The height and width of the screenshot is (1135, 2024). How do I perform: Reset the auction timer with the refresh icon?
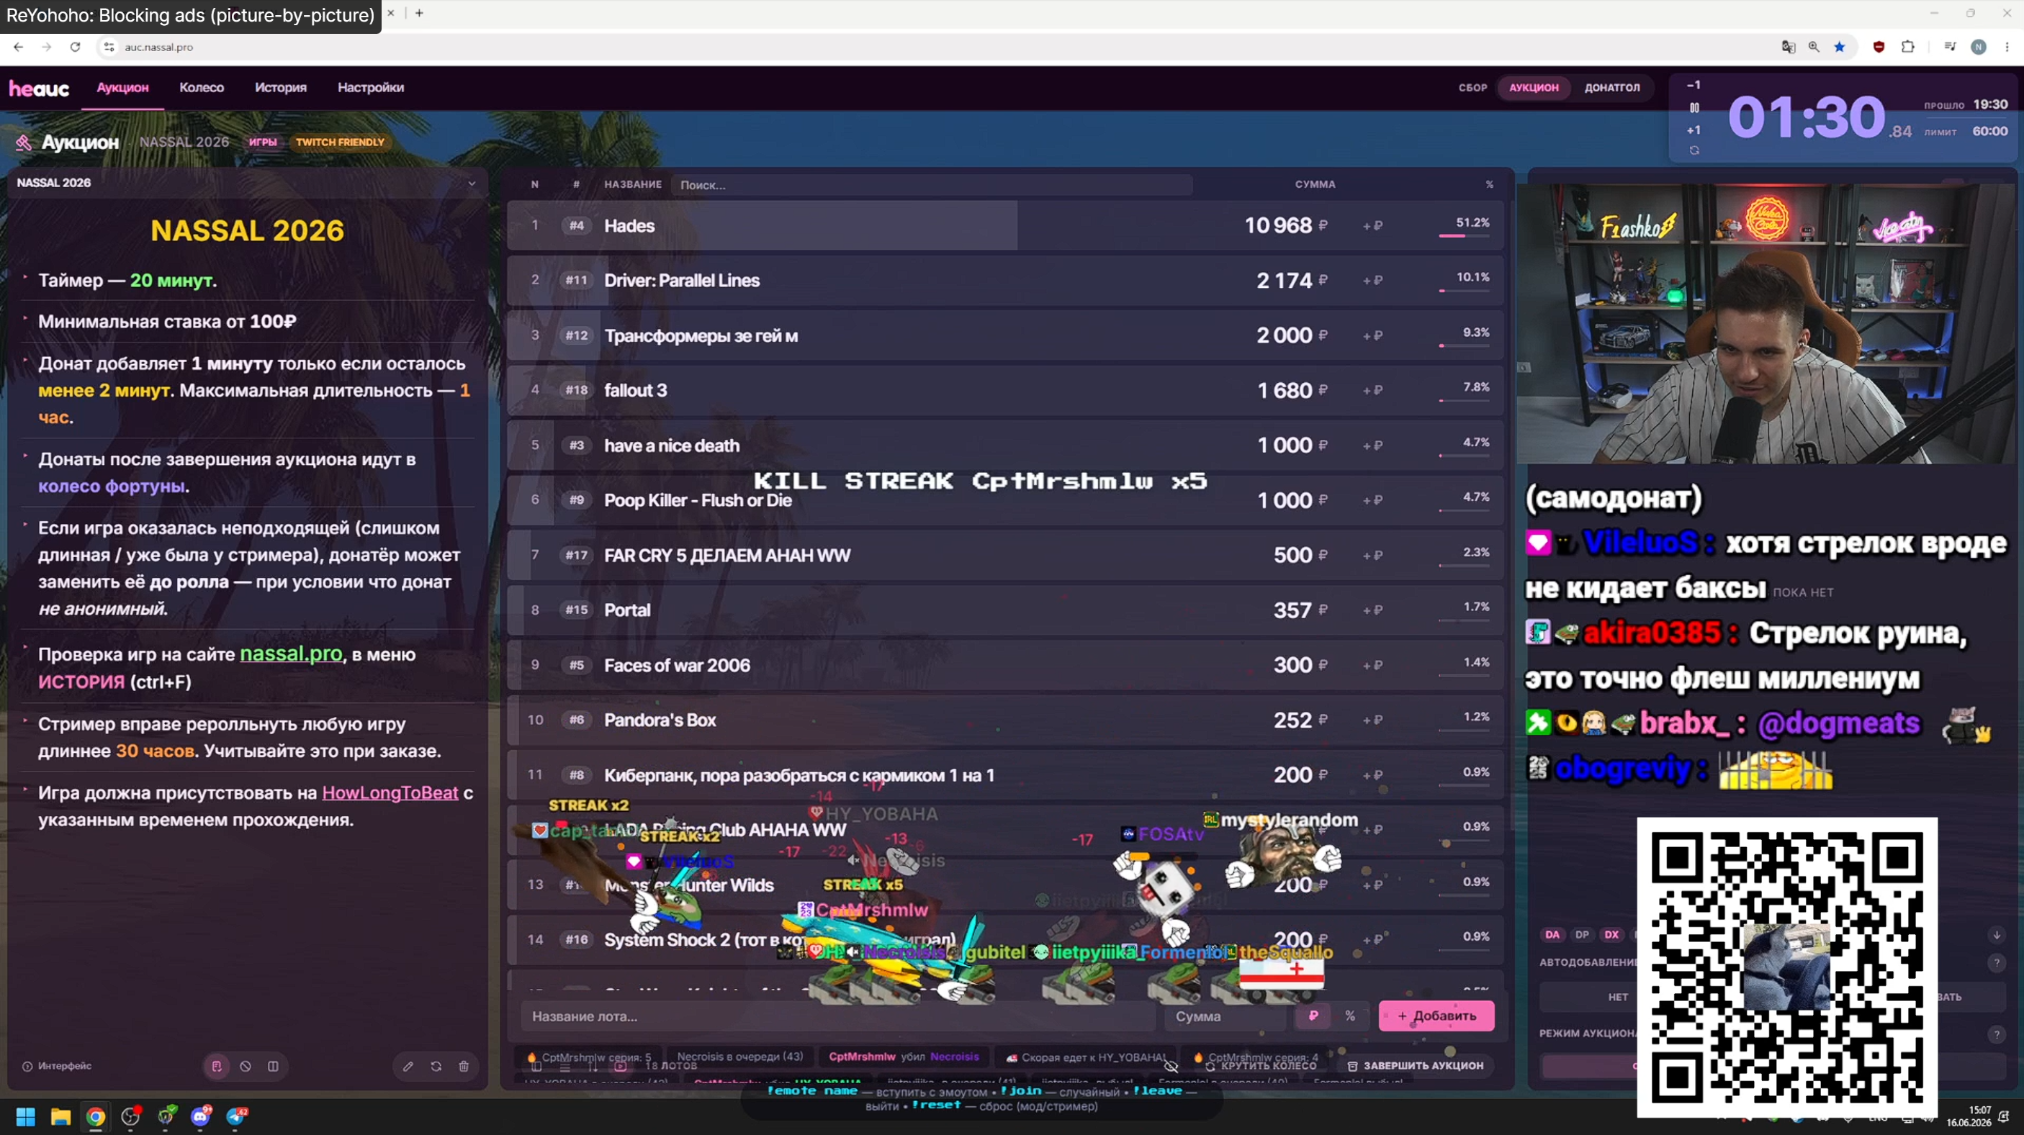pyautogui.click(x=1694, y=151)
